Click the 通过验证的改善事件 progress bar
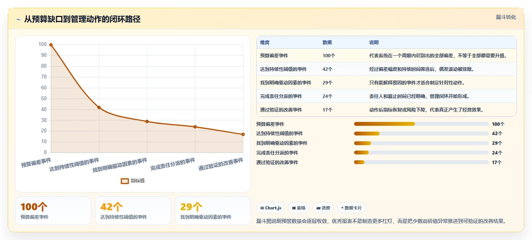Screen dimensions: 532x240 (x=421, y=163)
